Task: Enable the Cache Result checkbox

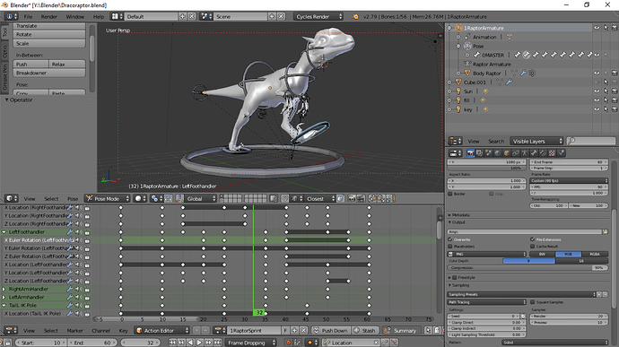Action: point(533,247)
